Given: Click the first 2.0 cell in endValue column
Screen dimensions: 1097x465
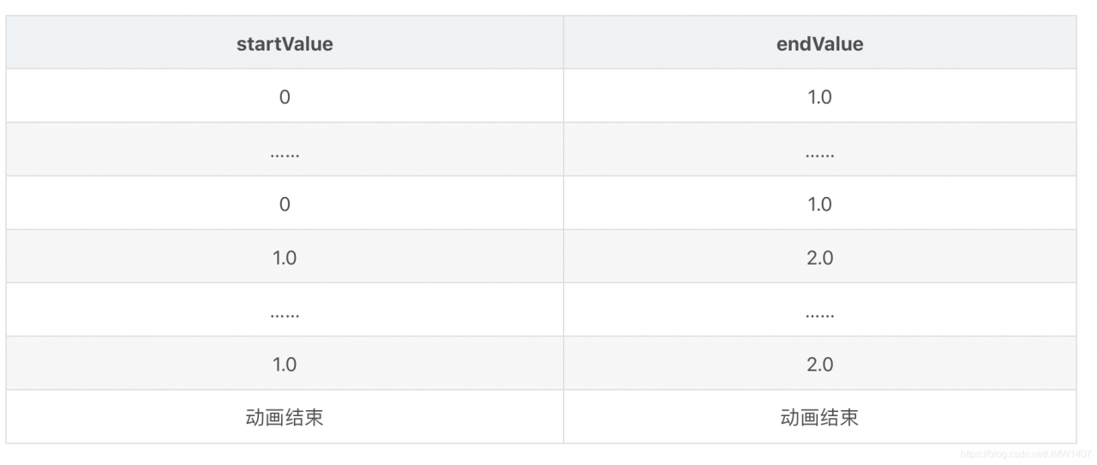Looking at the screenshot, I should coord(819,258).
